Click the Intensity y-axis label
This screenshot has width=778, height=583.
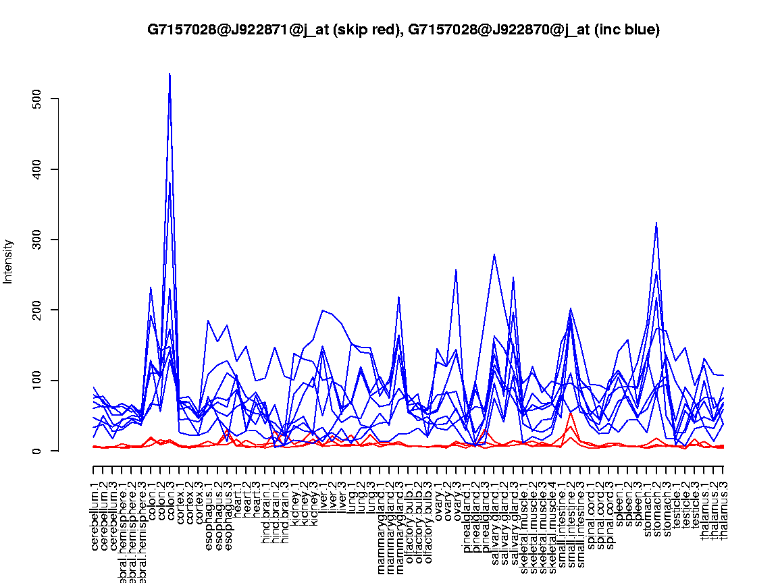click(x=9, y=261)
